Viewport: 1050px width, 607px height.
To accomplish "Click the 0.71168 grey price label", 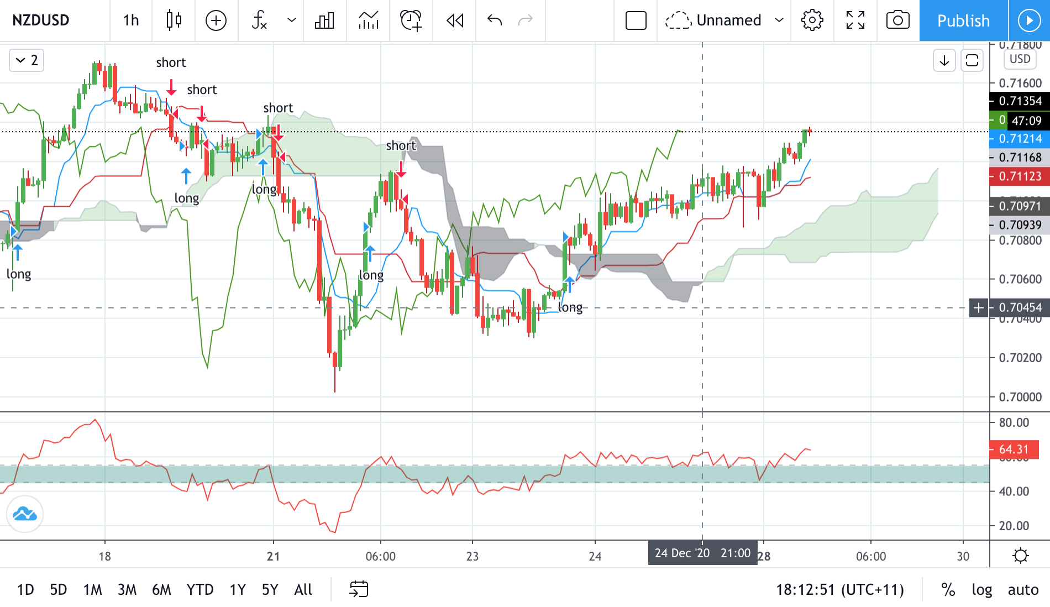I will click(x=1020, y=158).
